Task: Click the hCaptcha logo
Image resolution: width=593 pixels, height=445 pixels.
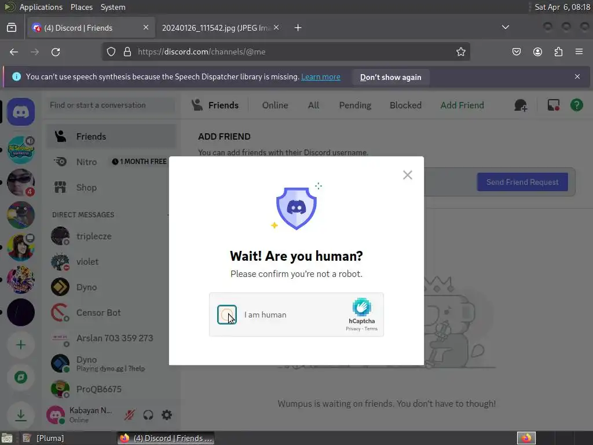Action: coord(362,307)
